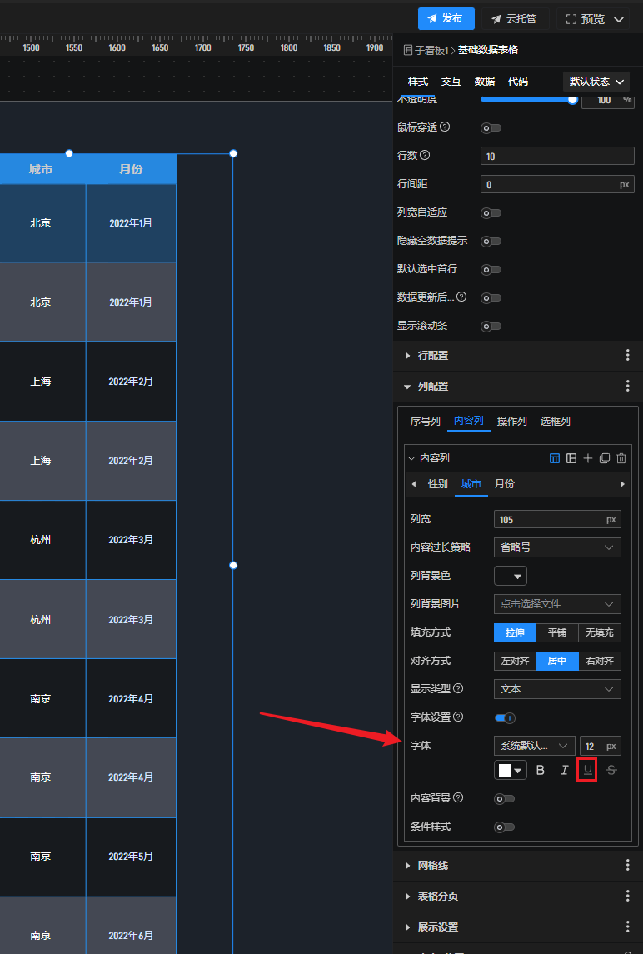
Task: Add a new content column with plus icon
Action: (588, 458)
